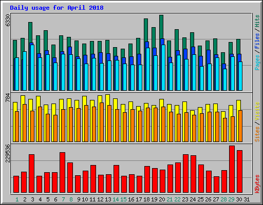Click day label 19 on the x-axis
Screen dimensions: 263x205
154,199
